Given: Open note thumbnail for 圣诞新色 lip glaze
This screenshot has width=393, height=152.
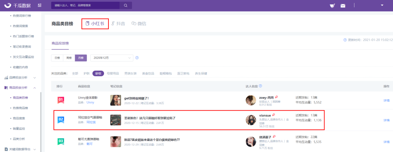Looking at the screenshot, I should (x=116, y=120).
